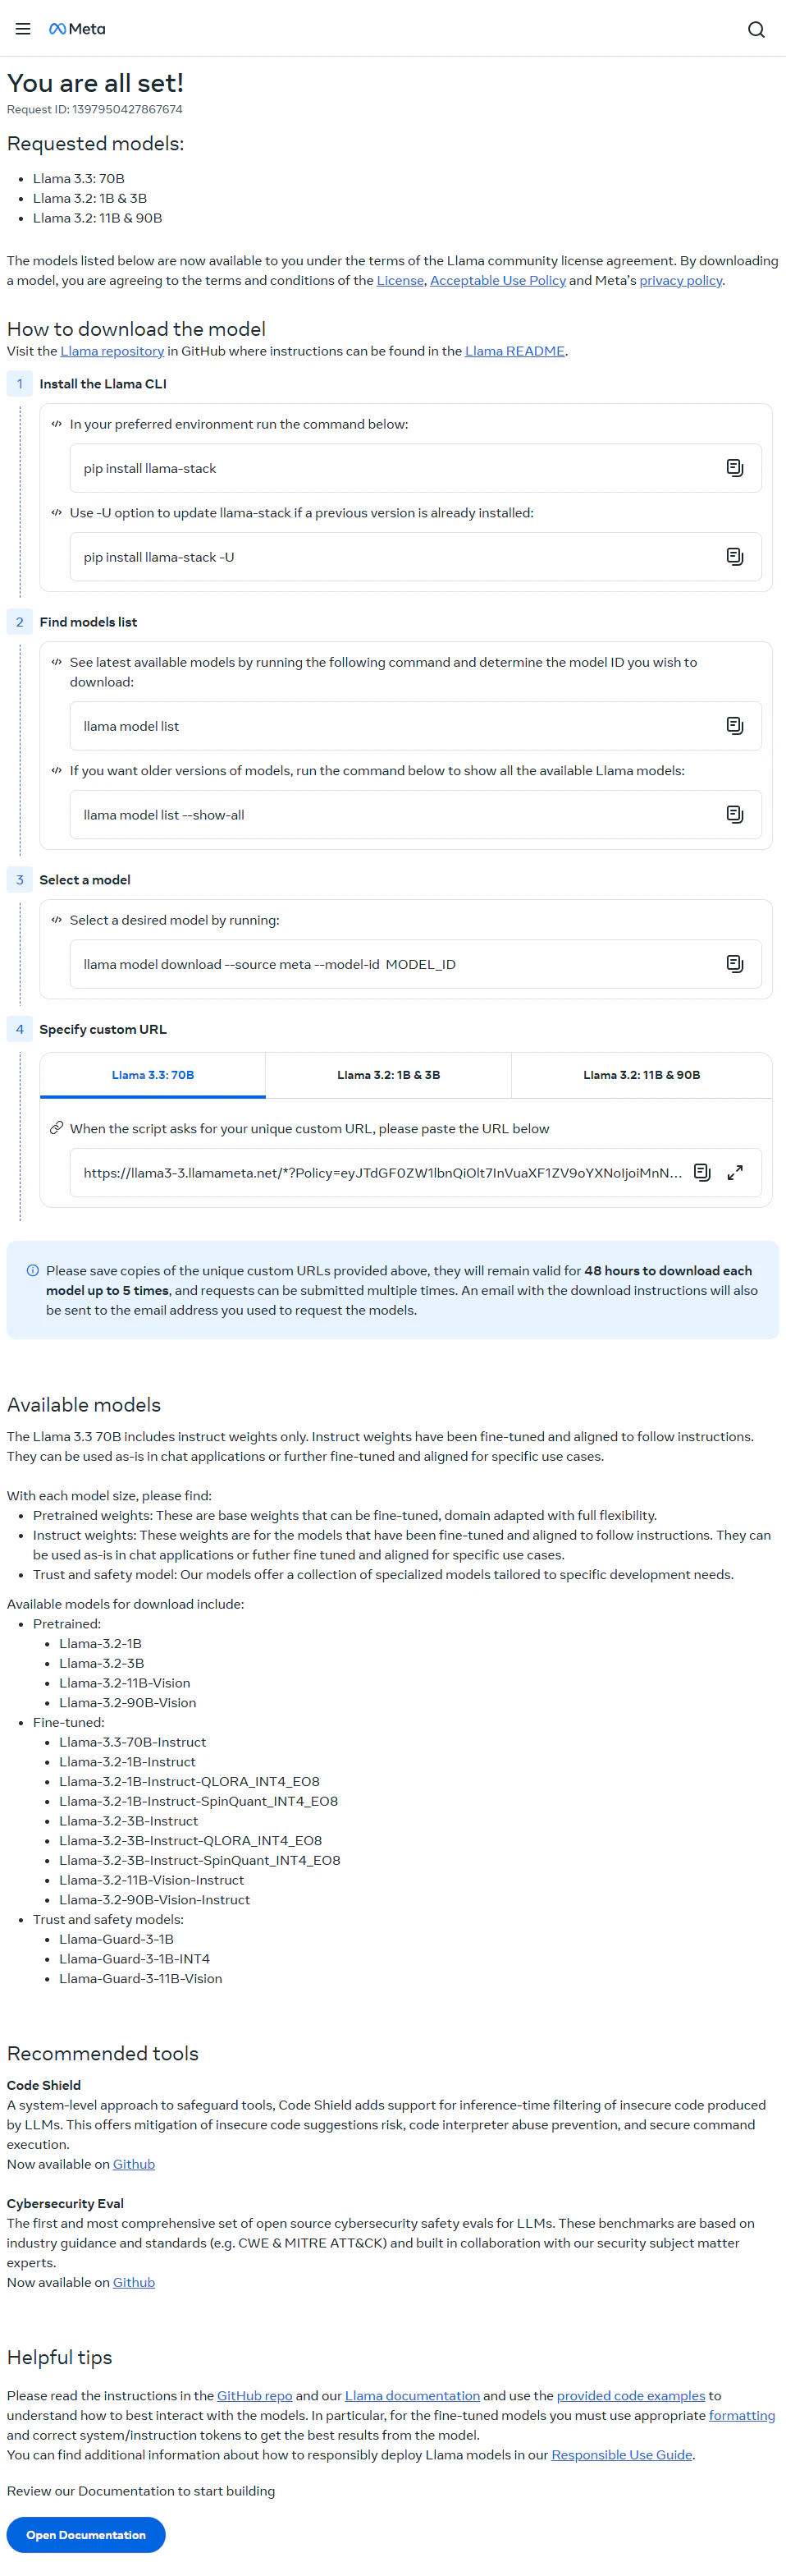Copy the "pip install llama-stack -U" command

[735, 557]
